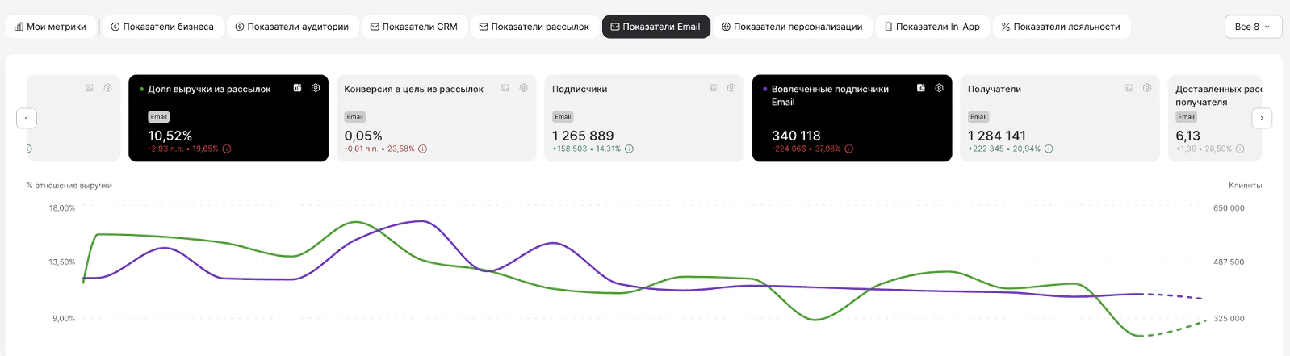
Task: Open the Показатели In-App tab
Action: click(x=932, y=27)
